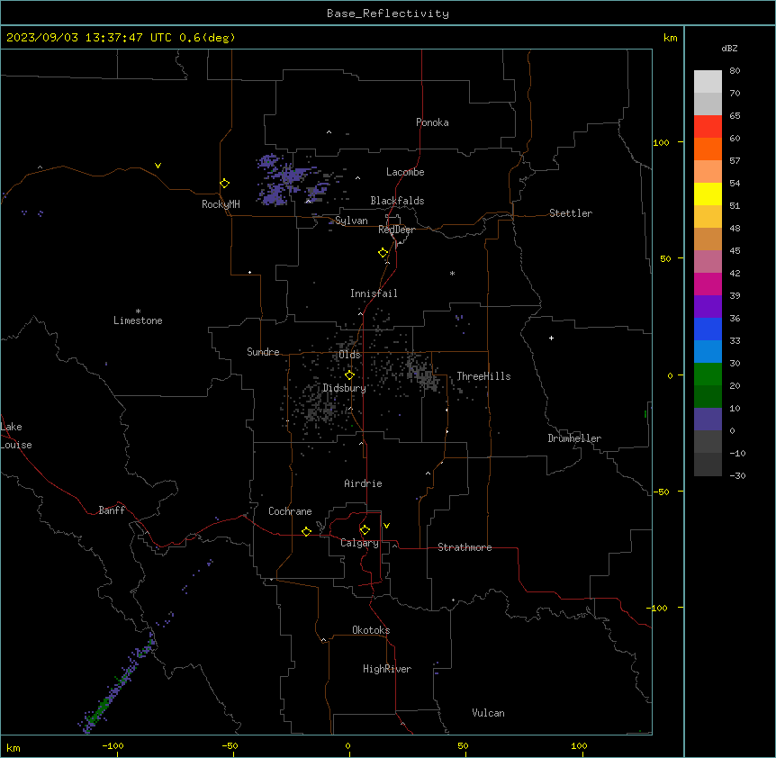The width and height of the screenshot is (776, 758).
Task: Click the RockyMH label
Action: (221, 204)
